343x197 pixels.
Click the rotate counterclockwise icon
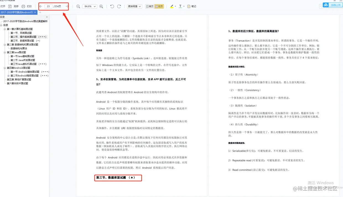pos(112,6)
